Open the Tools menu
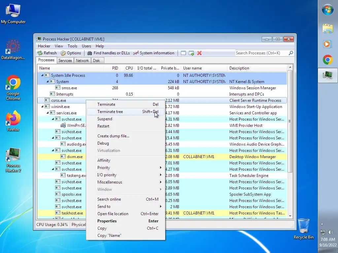Screen dimensions: 338x253 pos(72,46)
